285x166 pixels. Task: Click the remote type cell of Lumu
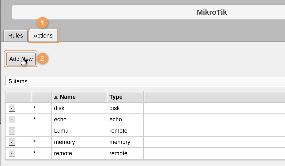click(x=118, y=131)
